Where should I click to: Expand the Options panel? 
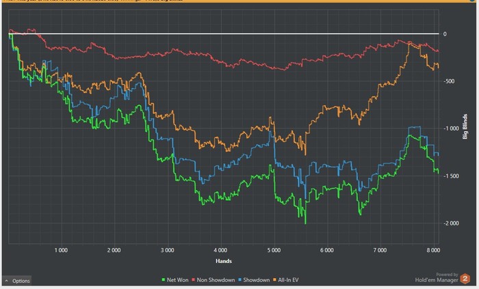(17, 281)
